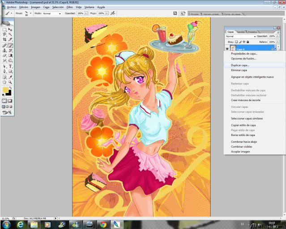286x229 pixels.
Task: Expand the layer Relleno slider arrow
Action: [x=277, y=42]
